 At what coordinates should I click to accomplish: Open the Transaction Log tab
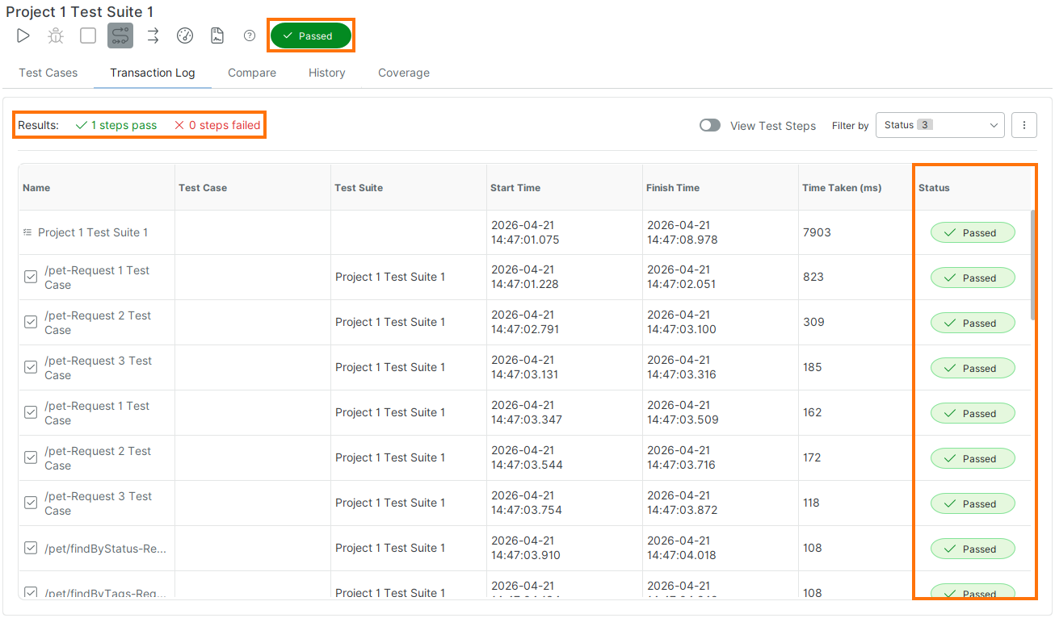[153, 73]
